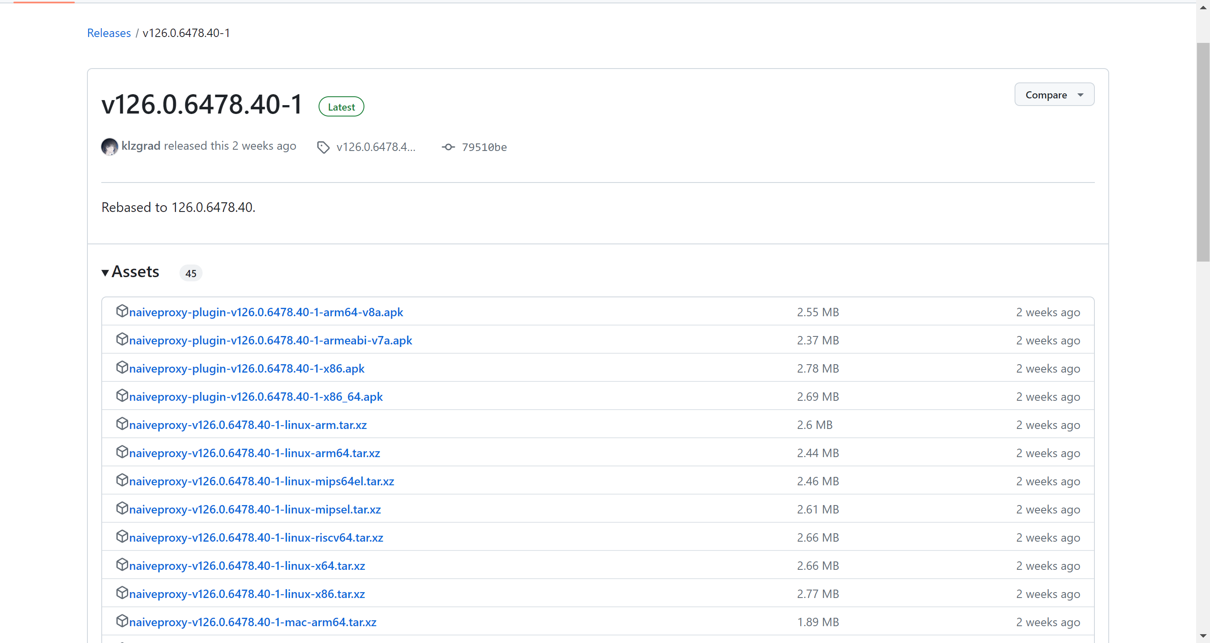Open the klzgrad user profile link
Screen dimensions: 1210x643
pos(141,146)
